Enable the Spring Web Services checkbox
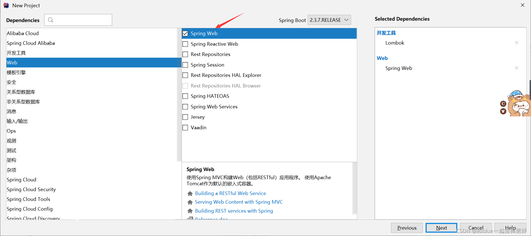531x236 pixels. coord(185,107)
